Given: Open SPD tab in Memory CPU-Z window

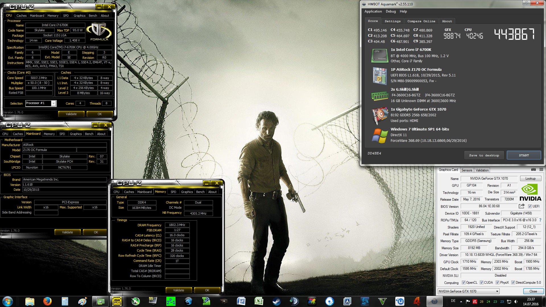Looking at the screenshot, I should point(173,192).
